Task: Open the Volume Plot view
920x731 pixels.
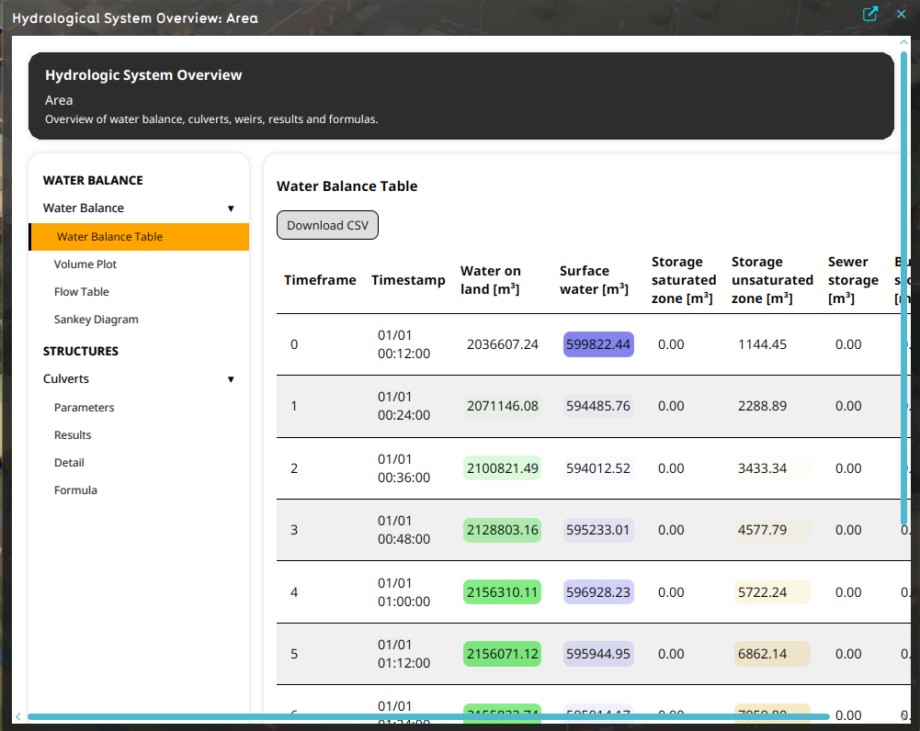Action: point(84,264)
